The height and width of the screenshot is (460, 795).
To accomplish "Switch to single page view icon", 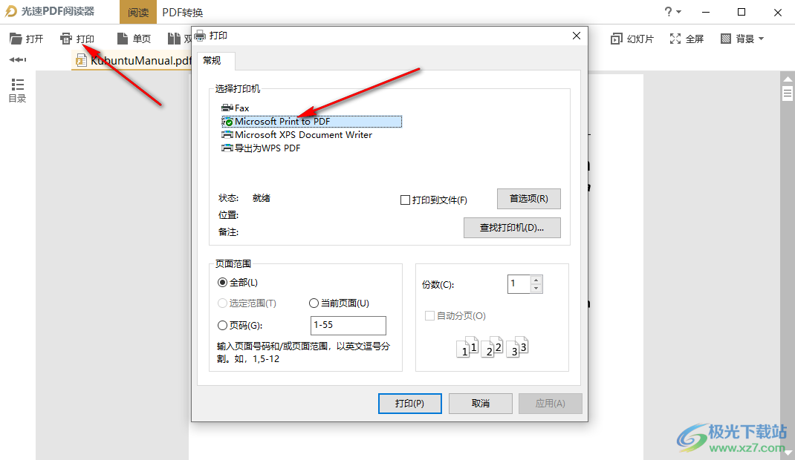I will tap(122, 39).
